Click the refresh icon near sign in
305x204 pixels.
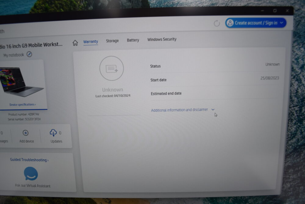(x=217, y=24)
